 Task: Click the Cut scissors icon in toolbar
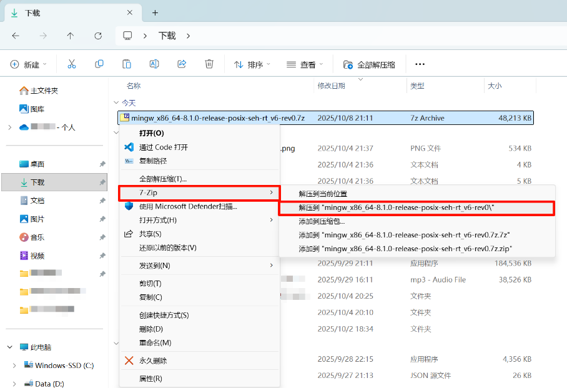click(72, 64)
